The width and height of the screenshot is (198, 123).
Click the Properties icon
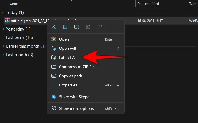tap(54, 85)
